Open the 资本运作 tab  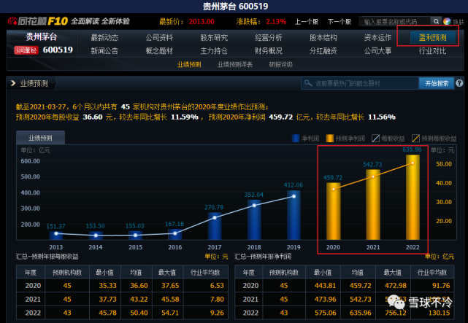click(377, 37)
